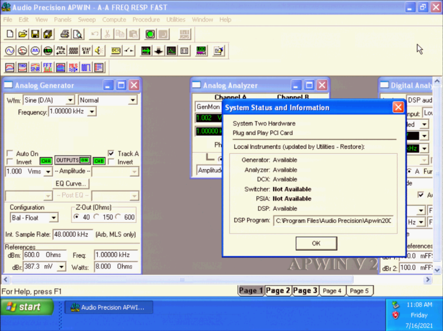This screenshot has width=443, height=331.
Task: Select the 40 ohm Z-Out radio
Action: (76, 217)
